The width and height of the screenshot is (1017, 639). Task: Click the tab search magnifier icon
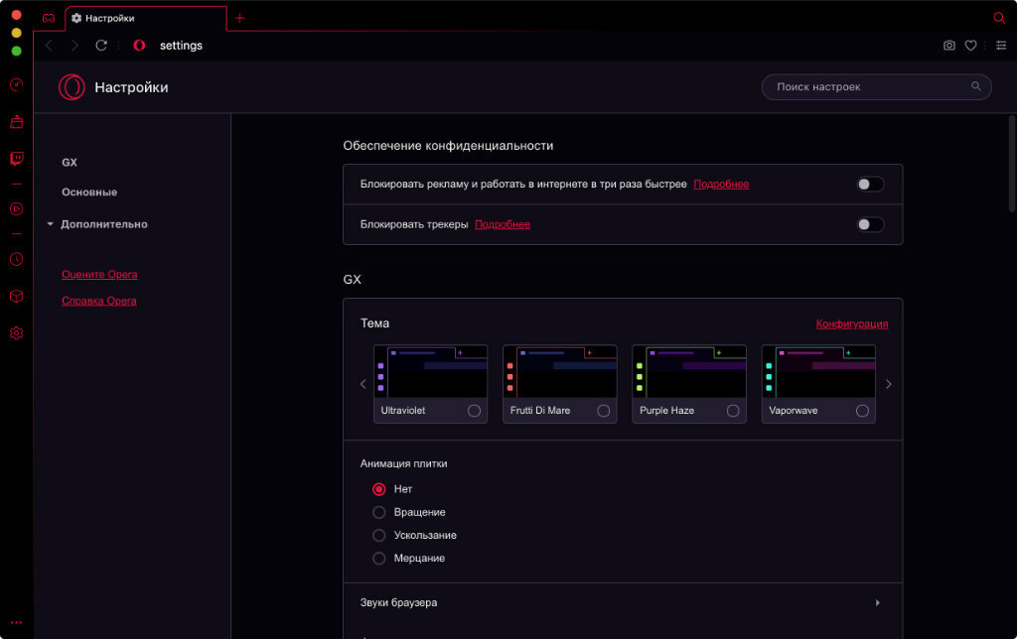pyautogui.click(x=999, y=18)
